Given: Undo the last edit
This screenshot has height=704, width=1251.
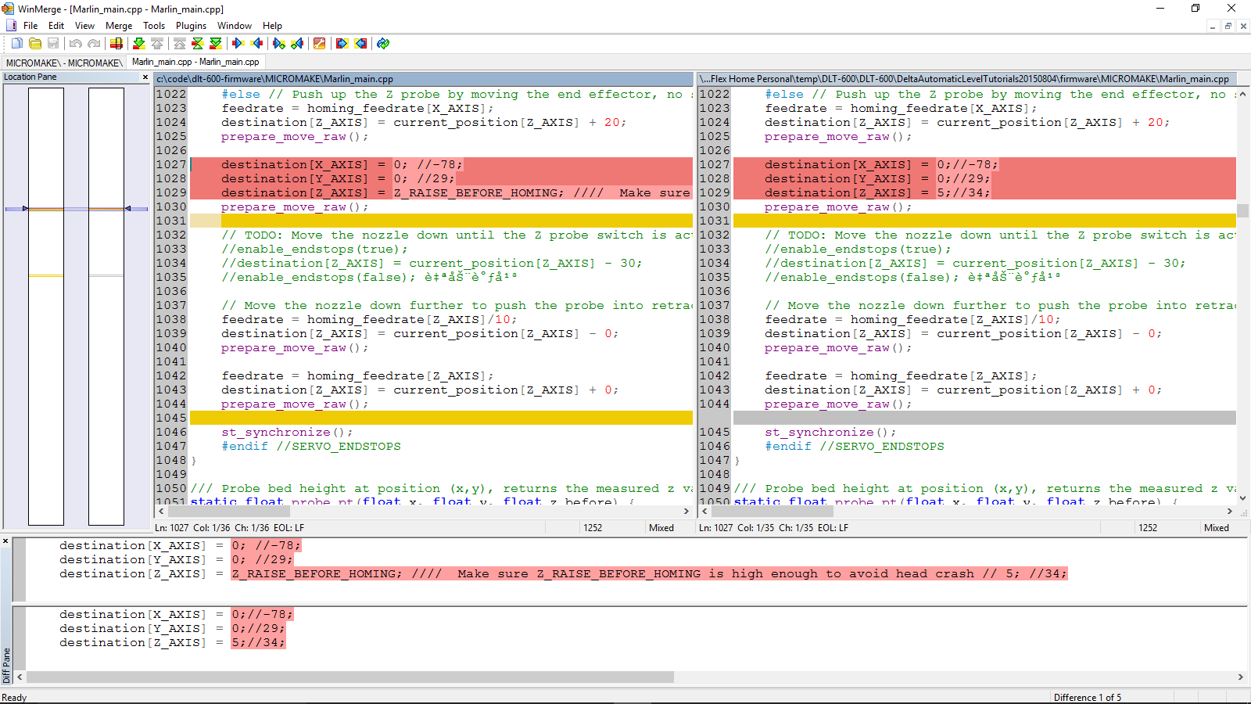Looking at the screenshot, I should click(x=76, y=44).
